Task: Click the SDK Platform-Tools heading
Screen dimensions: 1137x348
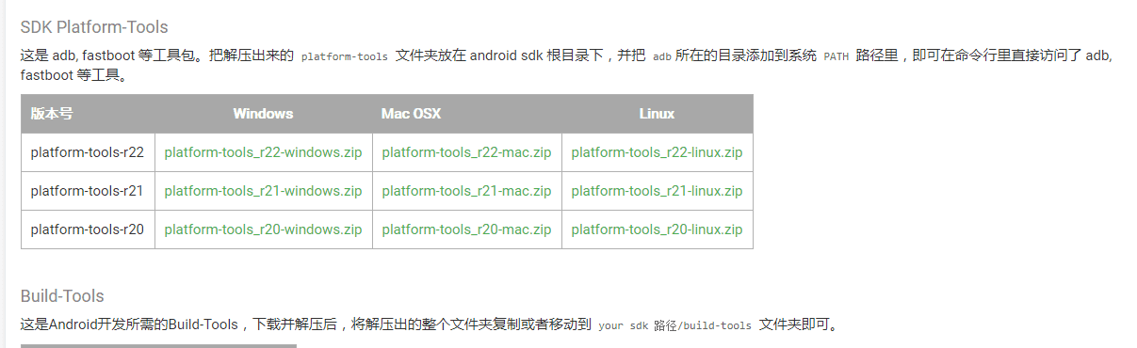Action: click(94, 27)
